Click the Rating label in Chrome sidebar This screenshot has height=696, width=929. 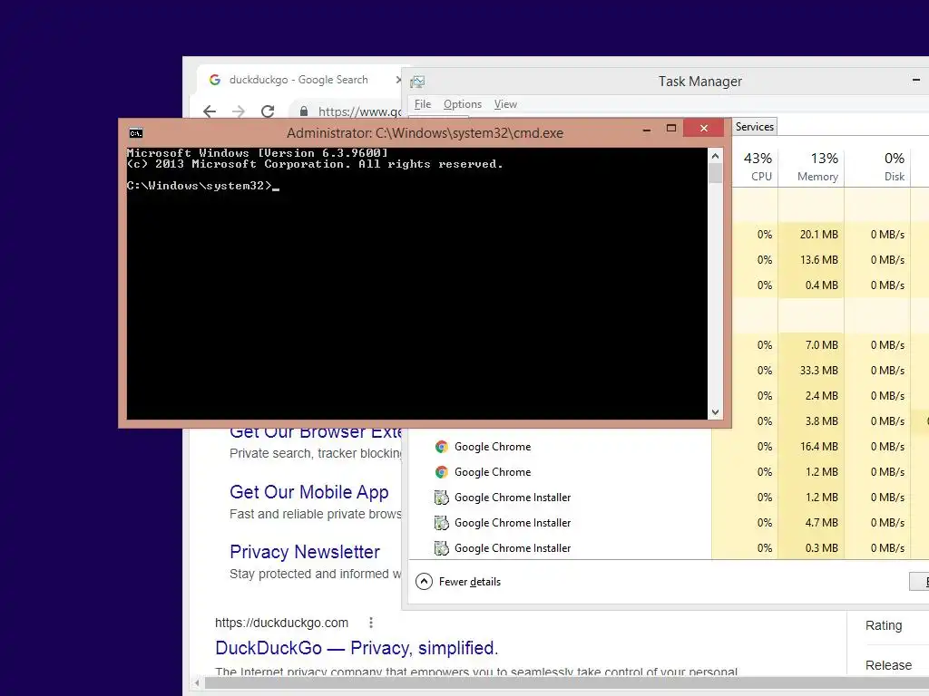tap(884, 625)
